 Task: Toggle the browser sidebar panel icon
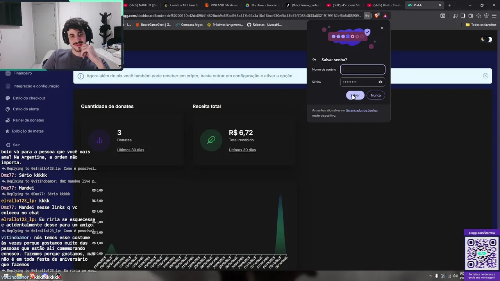tap(463, 16)
